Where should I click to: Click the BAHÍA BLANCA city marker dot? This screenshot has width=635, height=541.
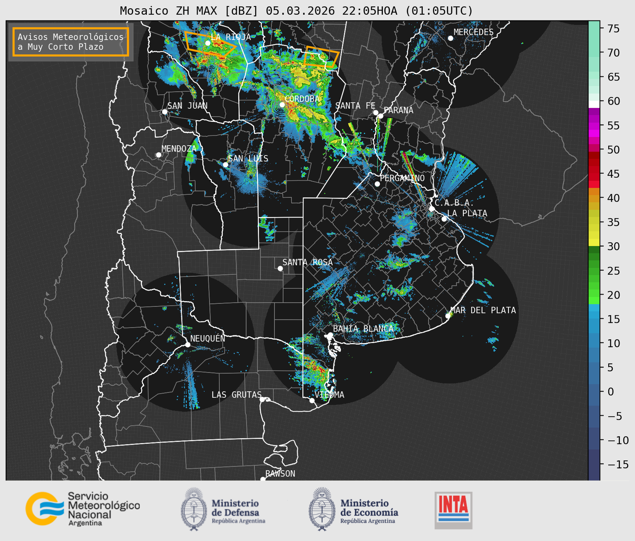[x=330, y=335]
